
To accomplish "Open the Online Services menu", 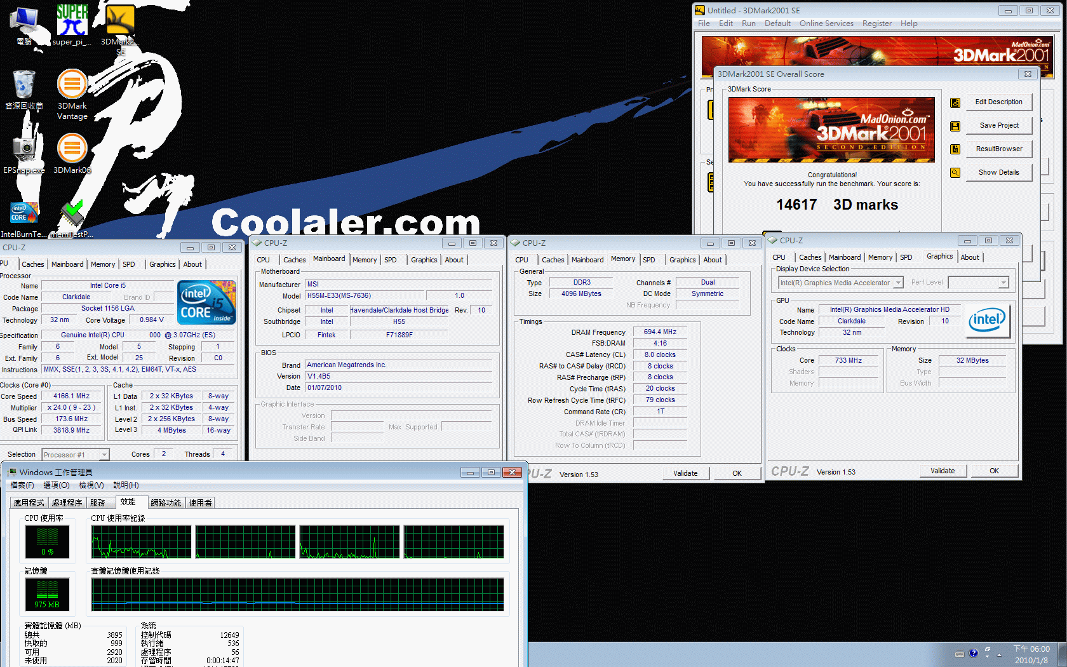I will (x=826, y=24).
